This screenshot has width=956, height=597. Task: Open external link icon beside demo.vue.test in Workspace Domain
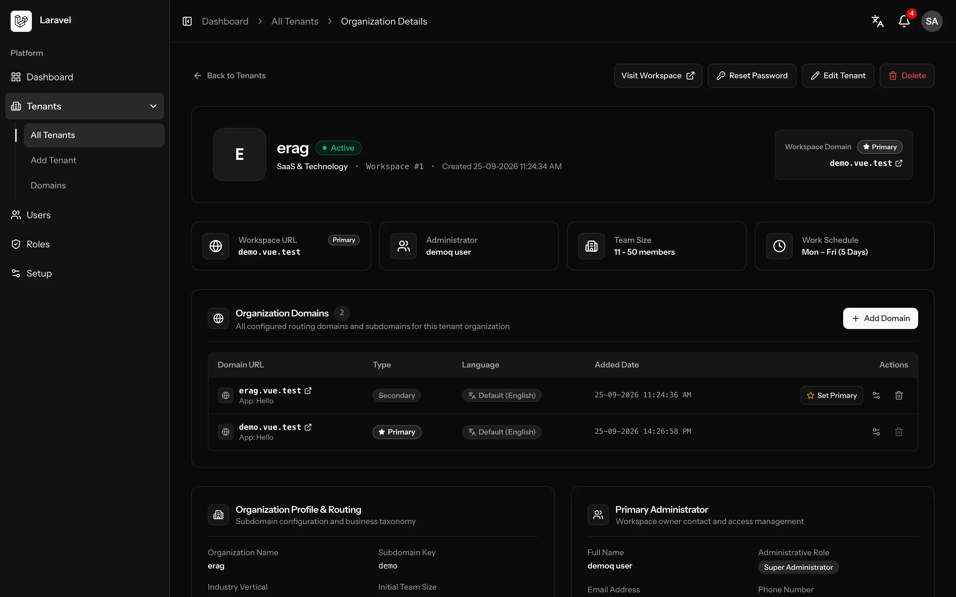tap(899, 163)
